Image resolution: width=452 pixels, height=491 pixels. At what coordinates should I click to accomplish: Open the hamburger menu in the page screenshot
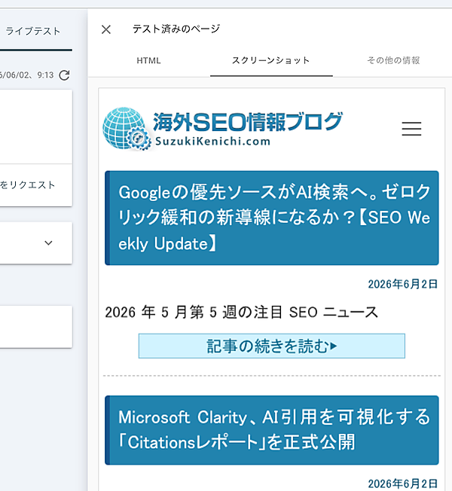tap(411, 129)
